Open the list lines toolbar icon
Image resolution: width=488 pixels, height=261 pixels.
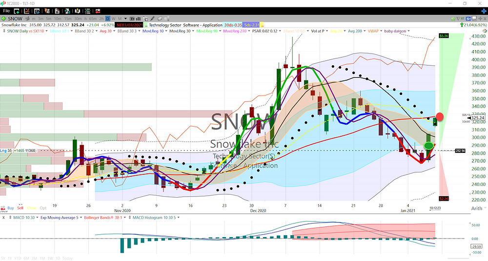pos(88,11)
